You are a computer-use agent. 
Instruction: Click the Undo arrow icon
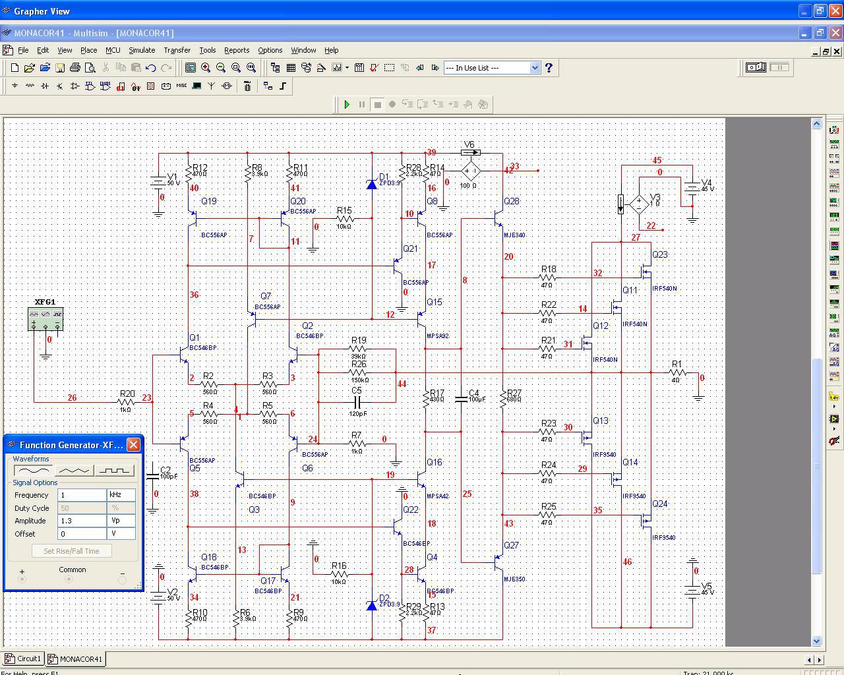coord(151,68)
